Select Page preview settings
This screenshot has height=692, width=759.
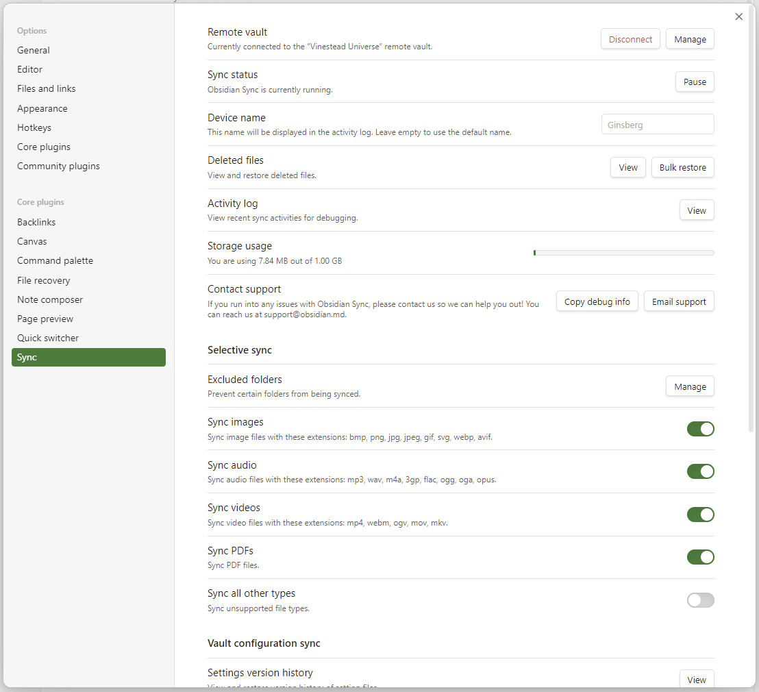coord(88,319)
